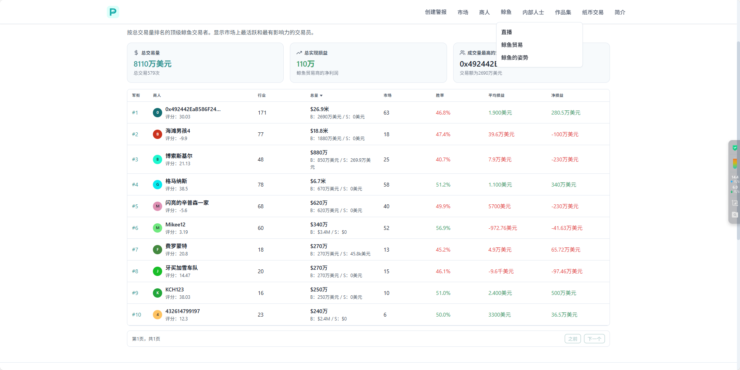Click the green avatar for KCH123
The image size is (740, 370).
[x=158, y=293]
